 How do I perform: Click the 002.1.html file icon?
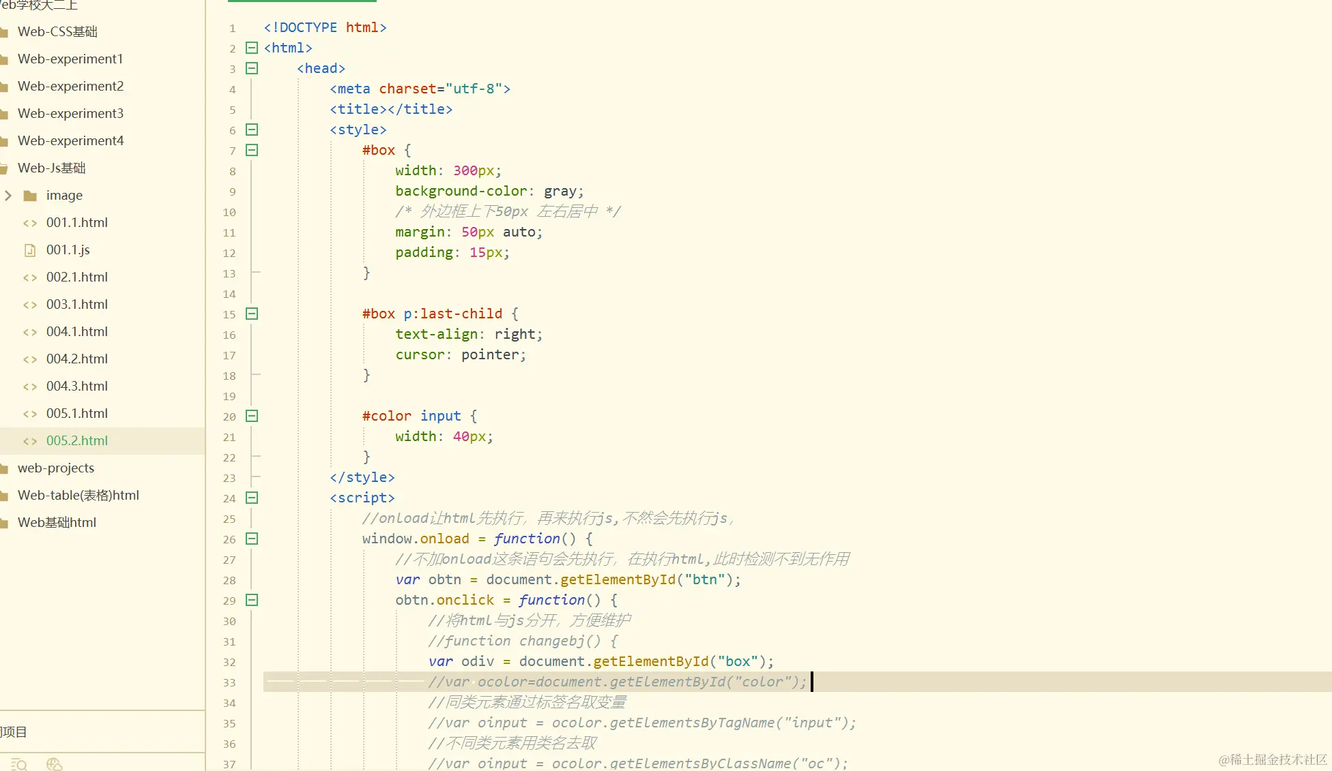tap(30, 277)
